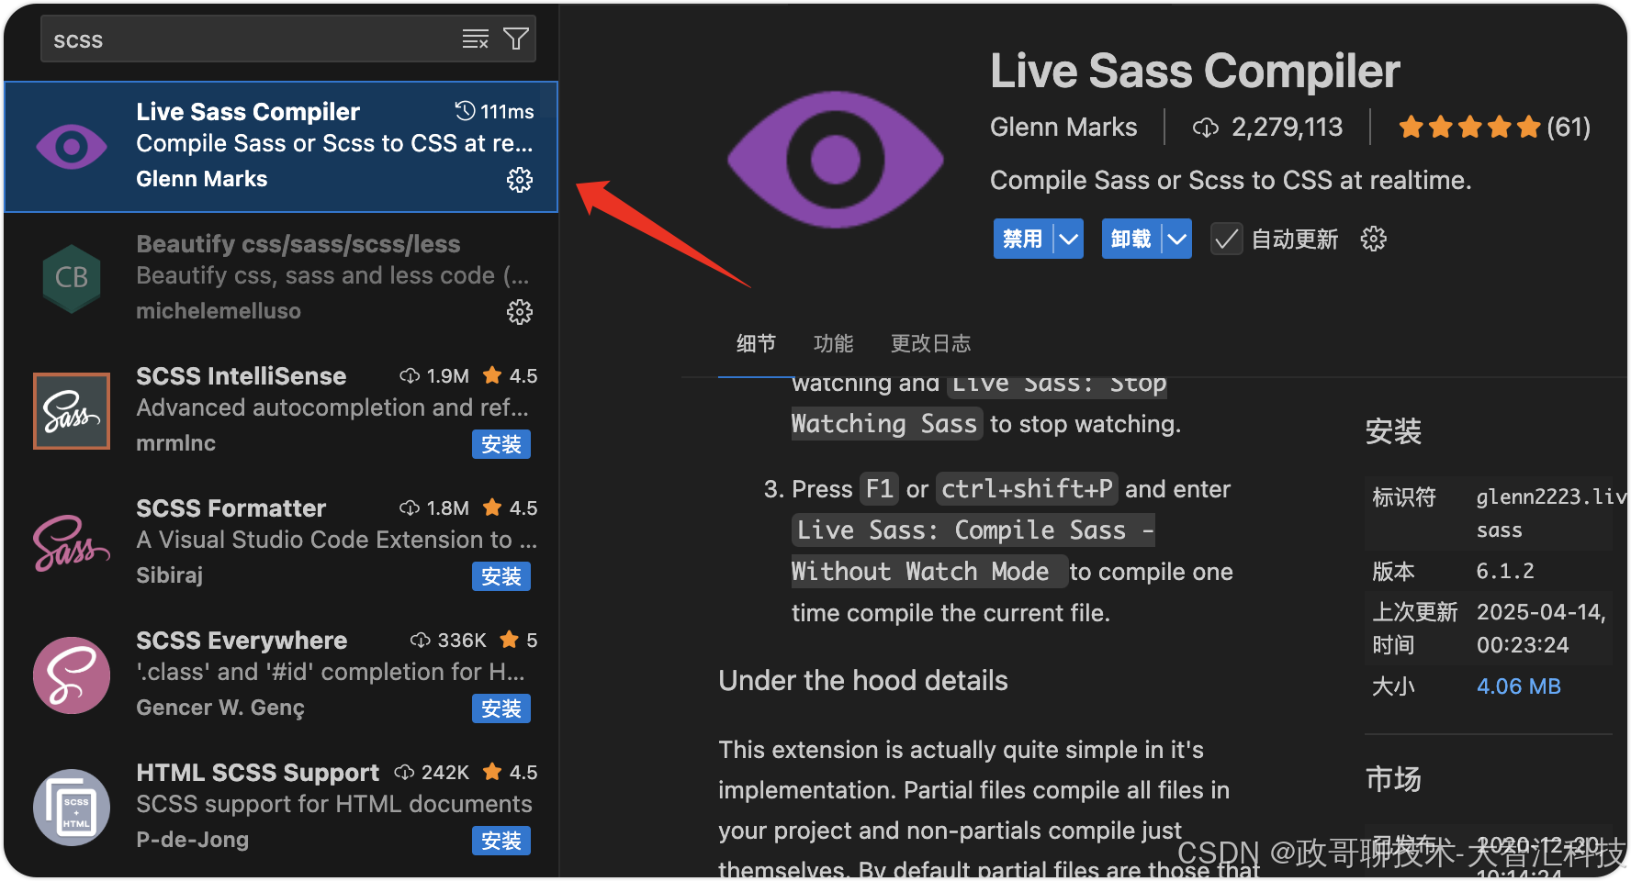The height and width of the screenshot is (881, 1631).
Task: Click the Live Sass Compiler page title
Action: (1195, 71)
